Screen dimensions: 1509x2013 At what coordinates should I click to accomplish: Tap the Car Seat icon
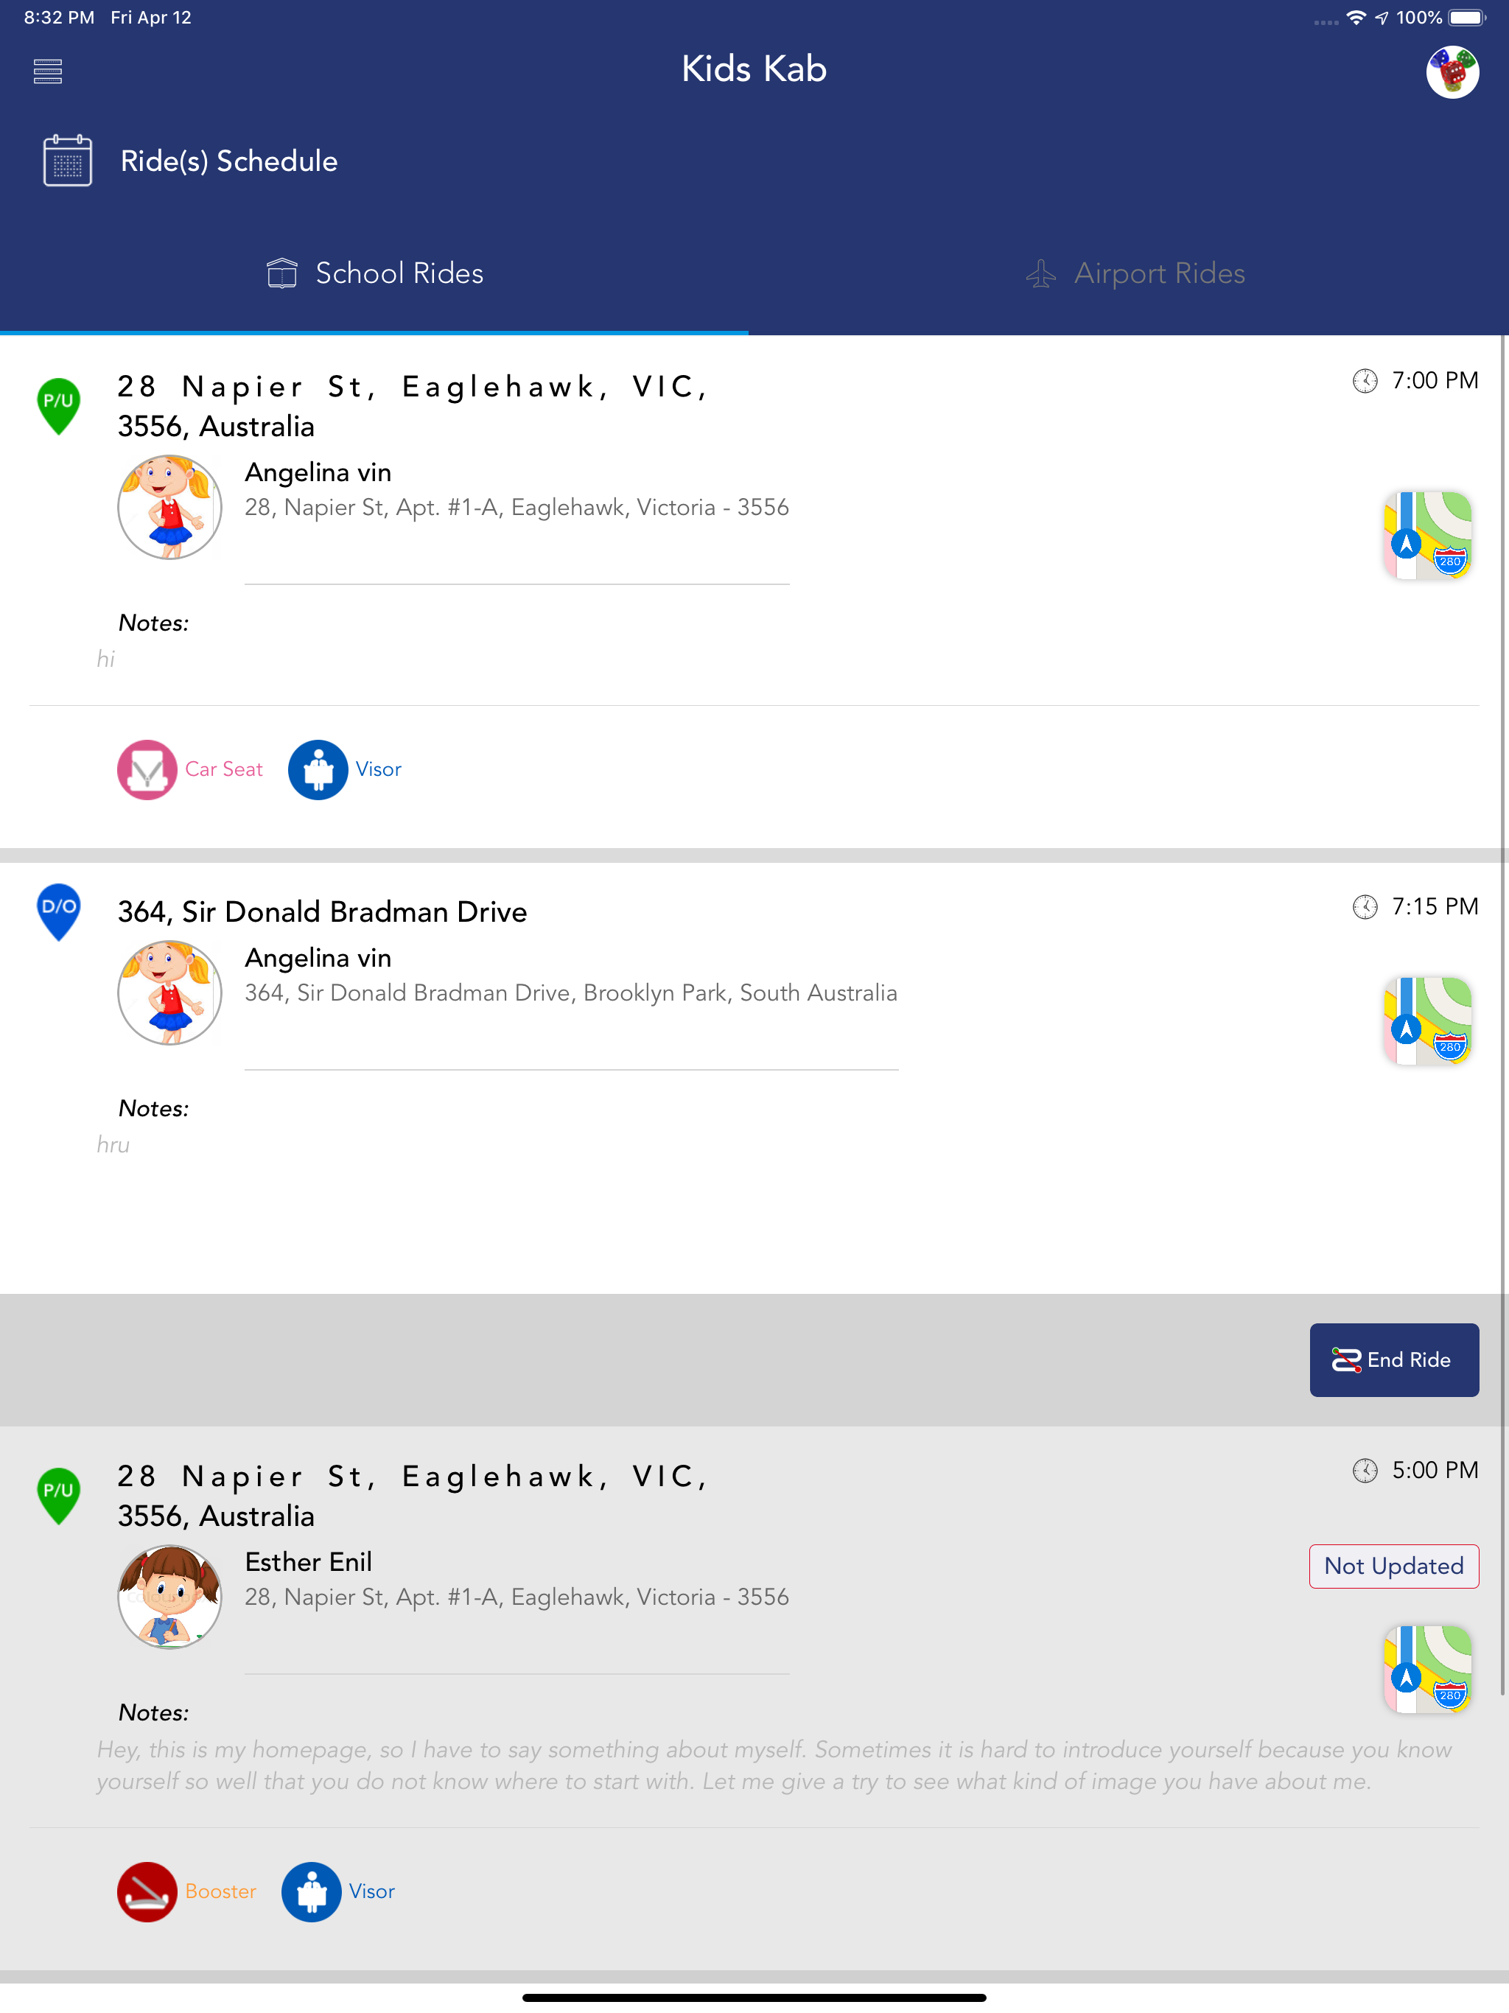coord(147,769)
